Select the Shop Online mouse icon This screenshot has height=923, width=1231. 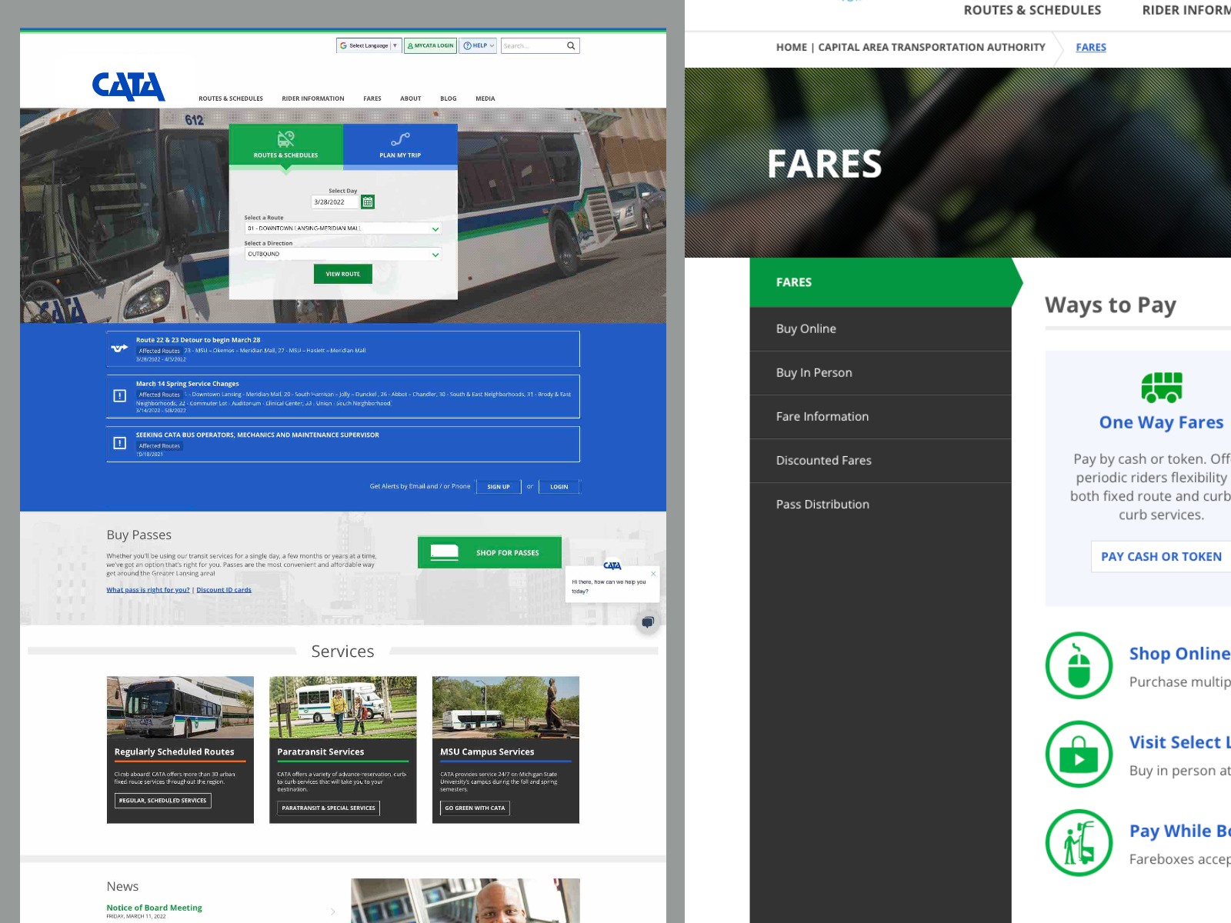pyautogui.click(x=1079, y=665)
